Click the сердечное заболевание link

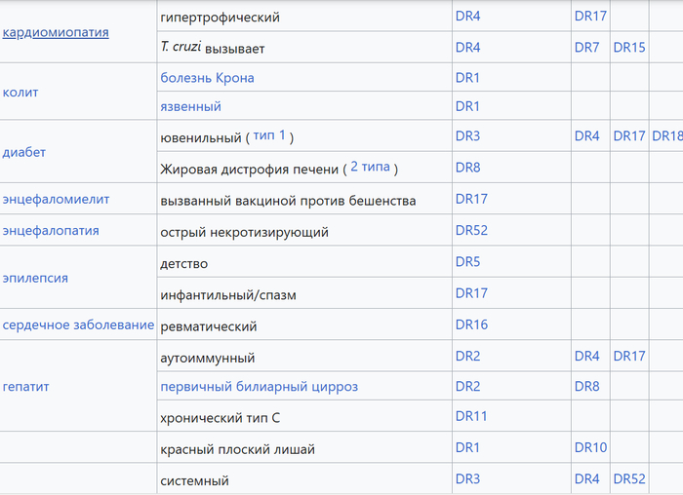tap(78, 324)
